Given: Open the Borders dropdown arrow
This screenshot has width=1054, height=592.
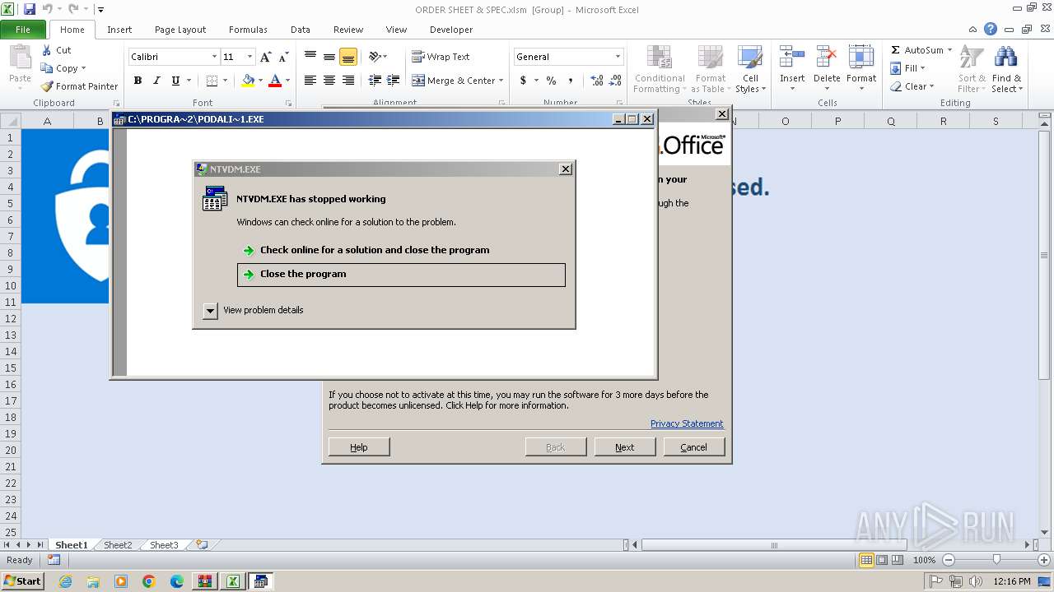Looking at the screenshot, I should tap(225, 81).
